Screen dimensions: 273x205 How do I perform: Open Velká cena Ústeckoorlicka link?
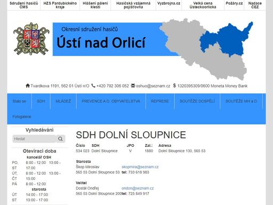coord(203,5)
